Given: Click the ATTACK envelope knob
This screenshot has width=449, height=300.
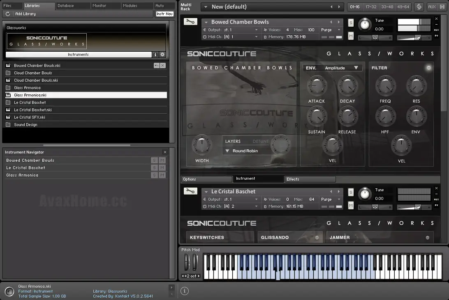Looking at the screenshot, I should tap(317, 86).
